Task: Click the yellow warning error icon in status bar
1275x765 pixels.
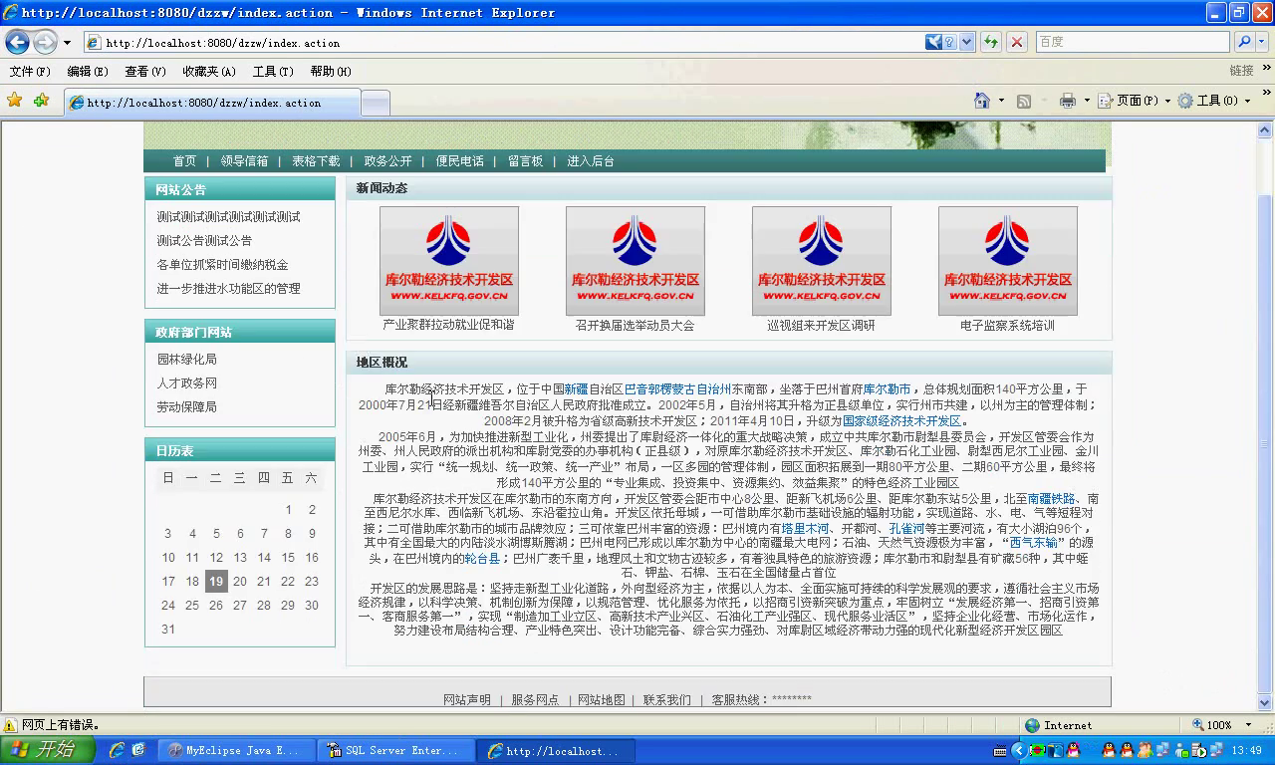Action: tap(10, 725)
